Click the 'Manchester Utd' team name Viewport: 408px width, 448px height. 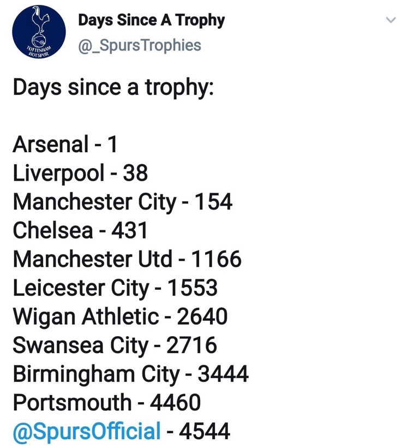click(93, 259)
